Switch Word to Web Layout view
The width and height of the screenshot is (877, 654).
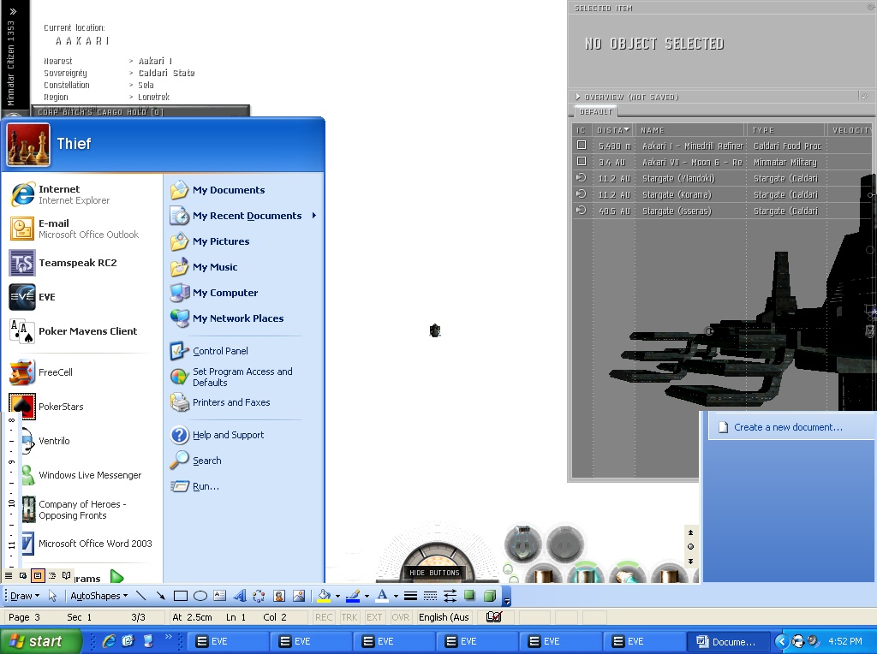[23, 575]
